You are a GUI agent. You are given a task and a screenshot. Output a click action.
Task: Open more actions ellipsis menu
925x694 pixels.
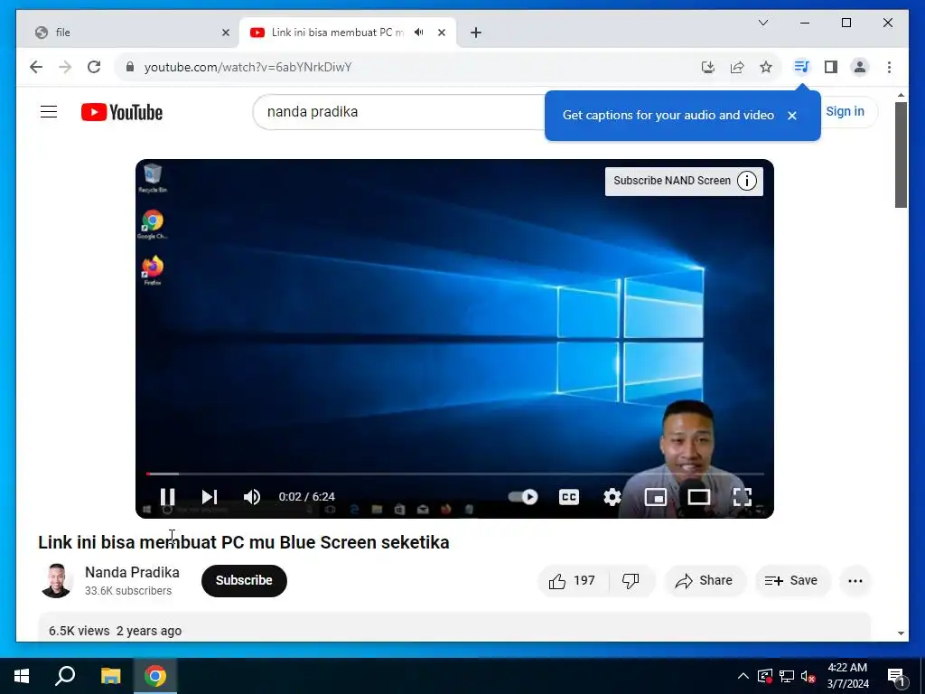855,581
